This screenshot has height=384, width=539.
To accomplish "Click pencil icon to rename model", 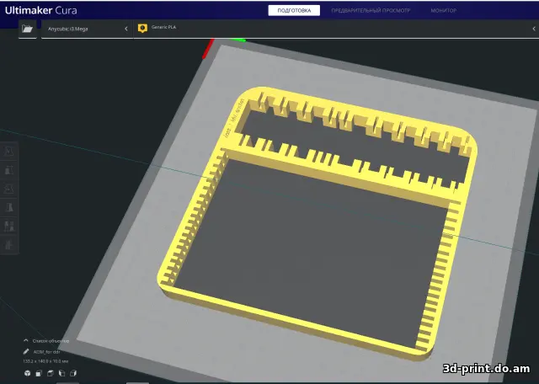I will click(26, 351).
